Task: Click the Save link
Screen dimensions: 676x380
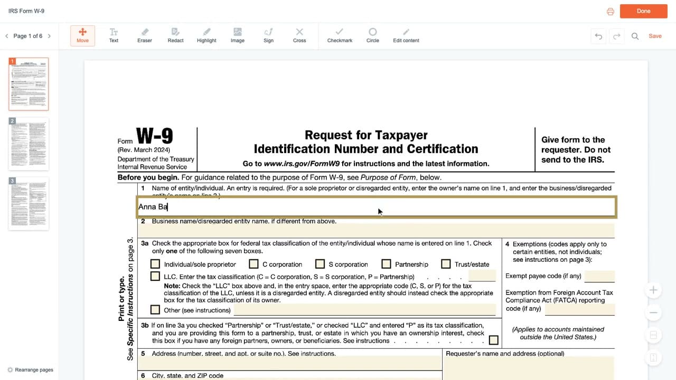Action: pyautogui.click(x=655, y=36)
